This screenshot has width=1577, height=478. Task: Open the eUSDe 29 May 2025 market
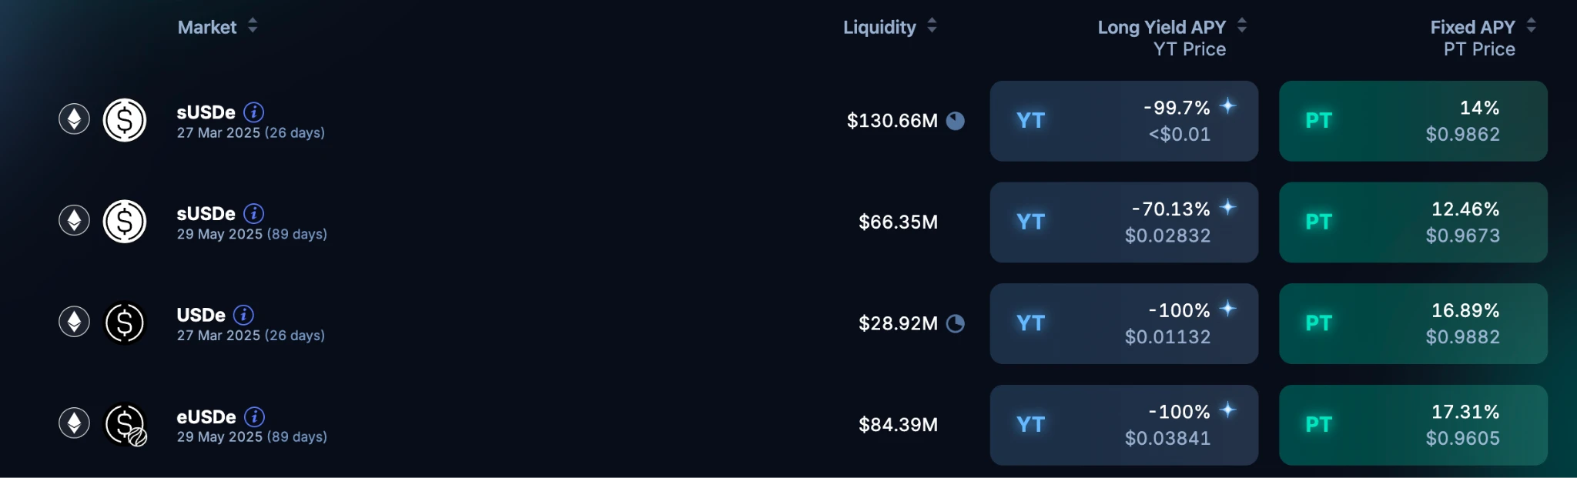tap(206, 417)
